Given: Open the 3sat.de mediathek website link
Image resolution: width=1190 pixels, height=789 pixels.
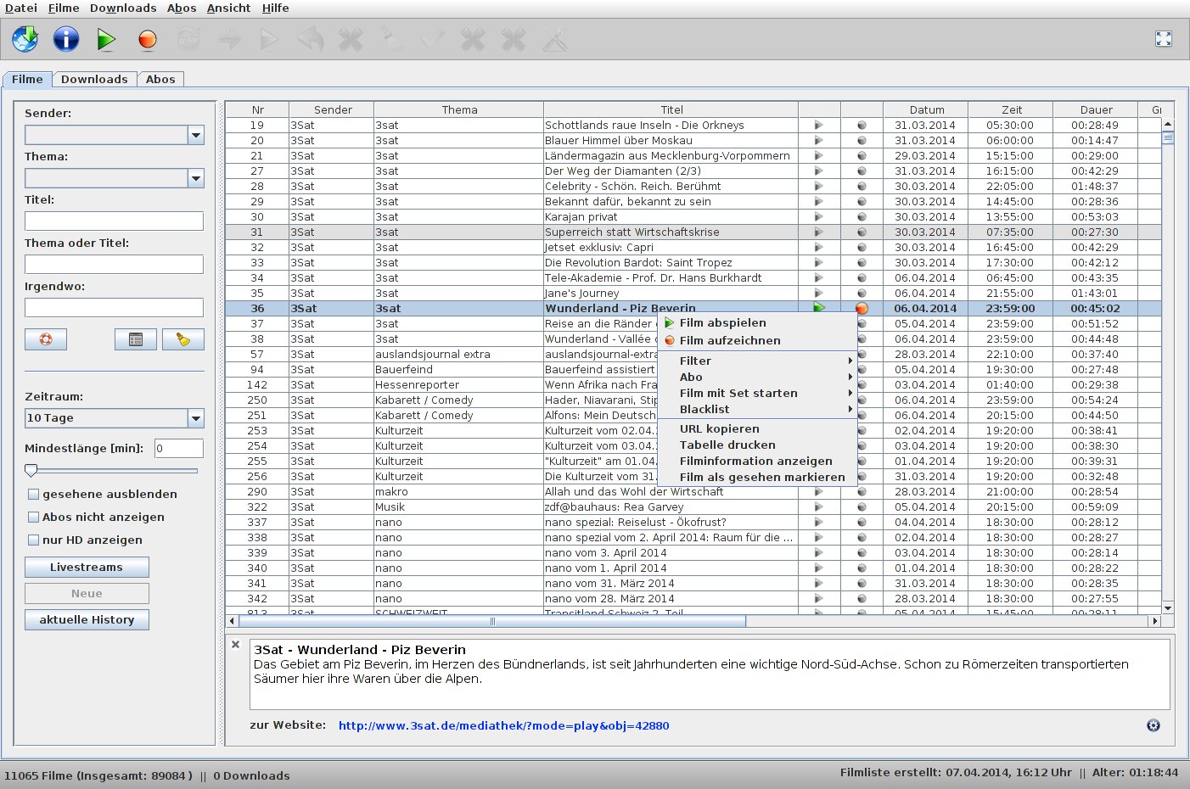Looking at the screenshot, I should tap(503, 726).
